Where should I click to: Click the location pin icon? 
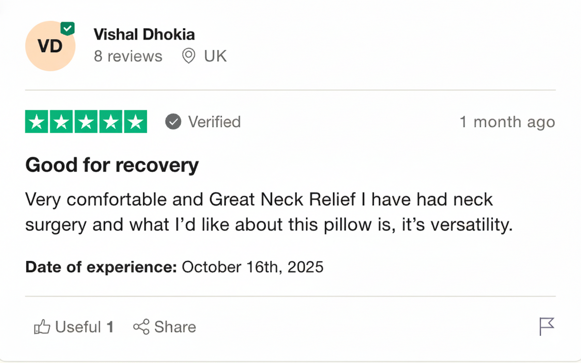tap(188, 56)
